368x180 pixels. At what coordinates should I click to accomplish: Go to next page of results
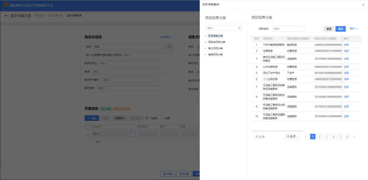[x=354, y=136]
